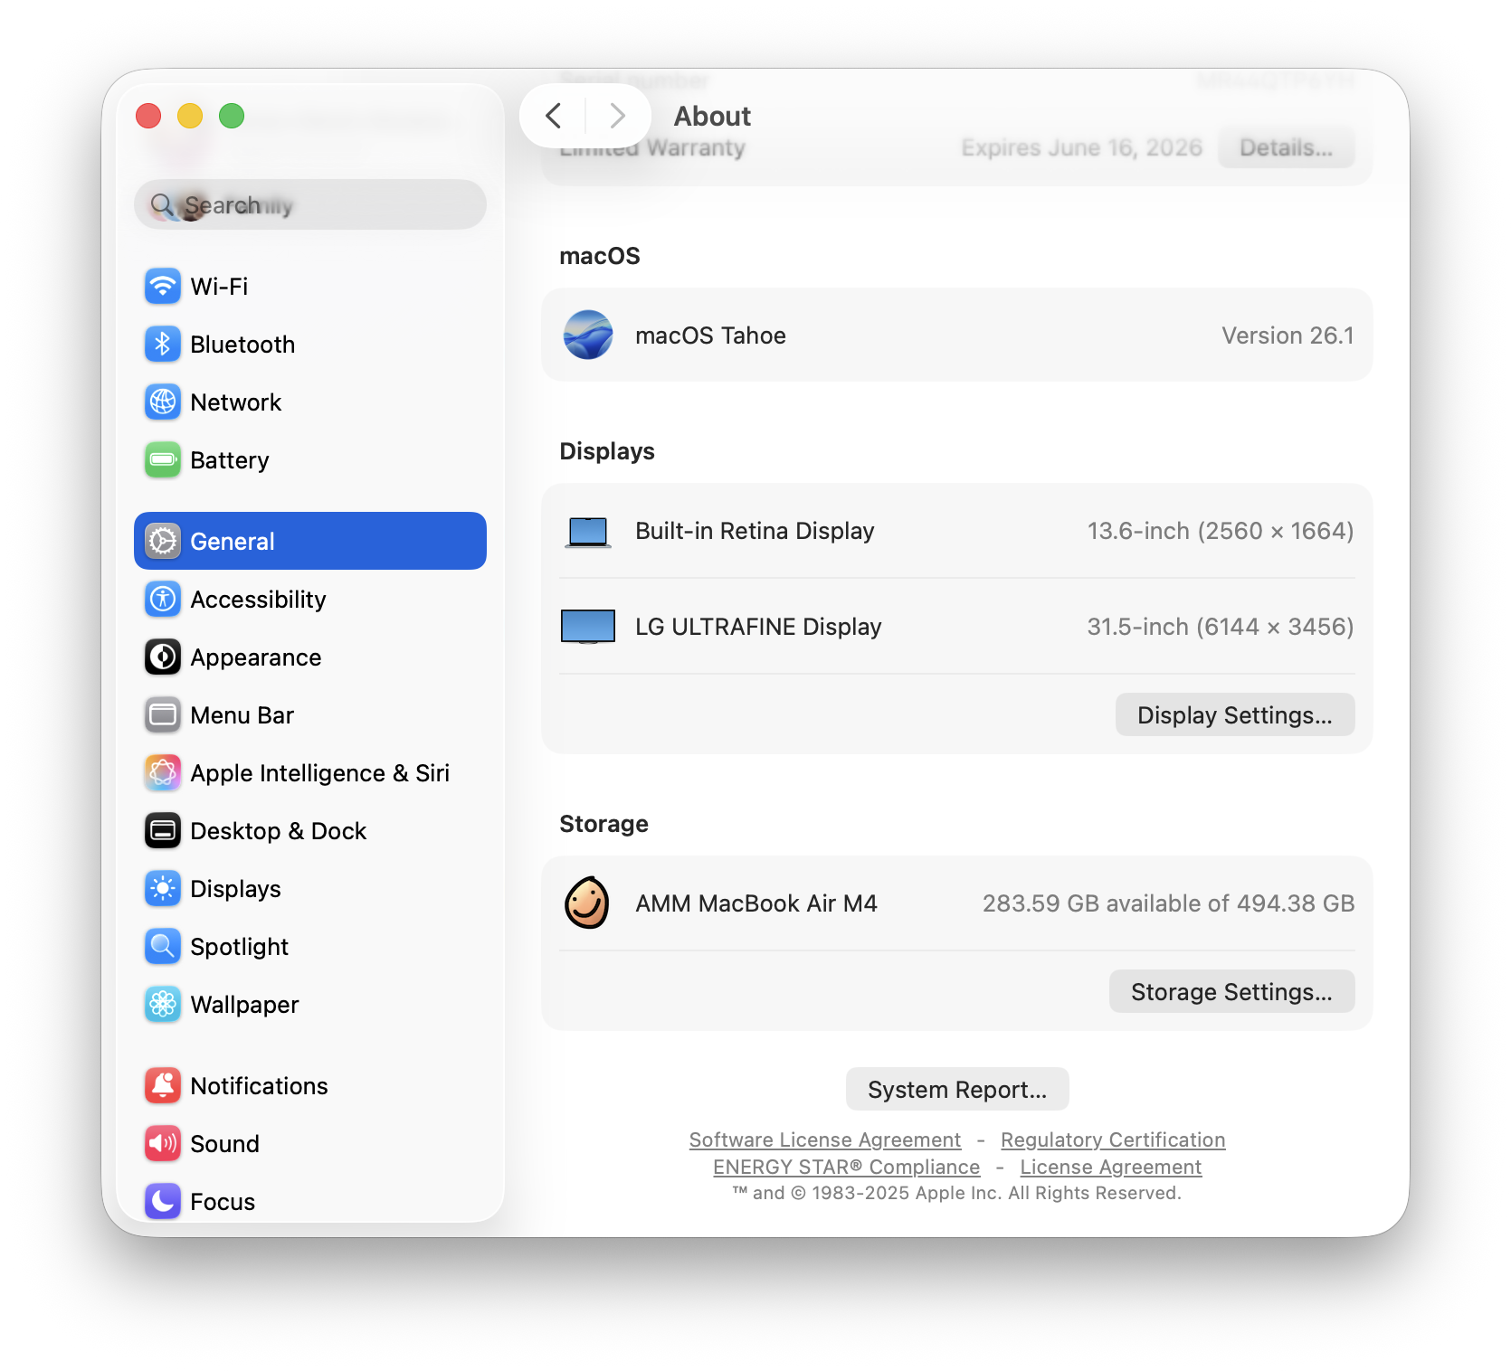
Task: Click the Sound speaker icon
Action: click(x=163, y=1143)
